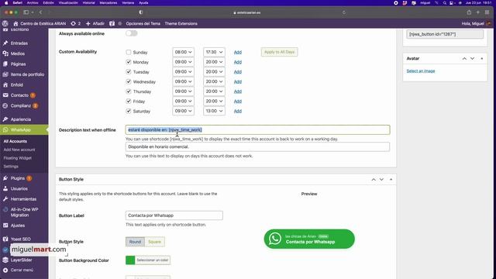Click the Medios sidebar icon
Screen dimensions: 496x279
(x=5, y=53)
